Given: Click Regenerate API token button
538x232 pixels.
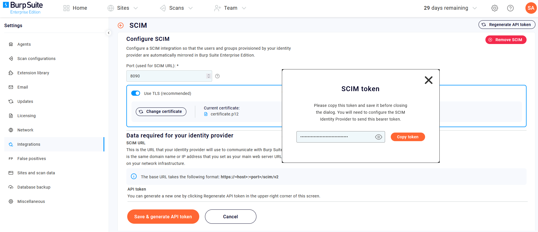Looking at the screenshot, I should [x=507, y=25].
